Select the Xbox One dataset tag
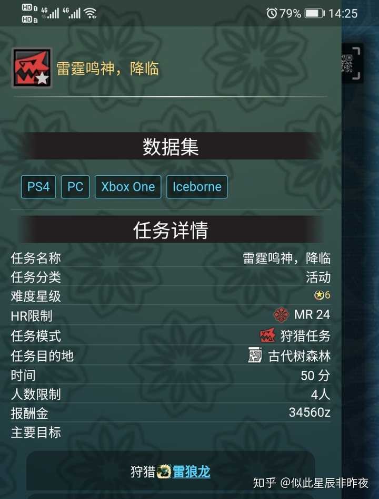 (x=128, y=187)
